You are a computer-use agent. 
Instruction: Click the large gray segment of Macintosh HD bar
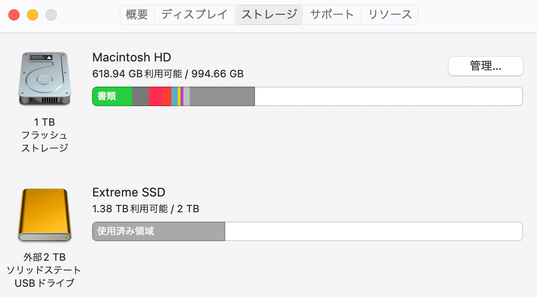coord(222,96)
